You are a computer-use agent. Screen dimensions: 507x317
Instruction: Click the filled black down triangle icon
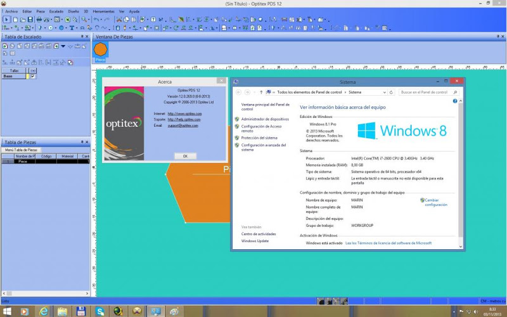pyautogui.click(x=63, y=46)
